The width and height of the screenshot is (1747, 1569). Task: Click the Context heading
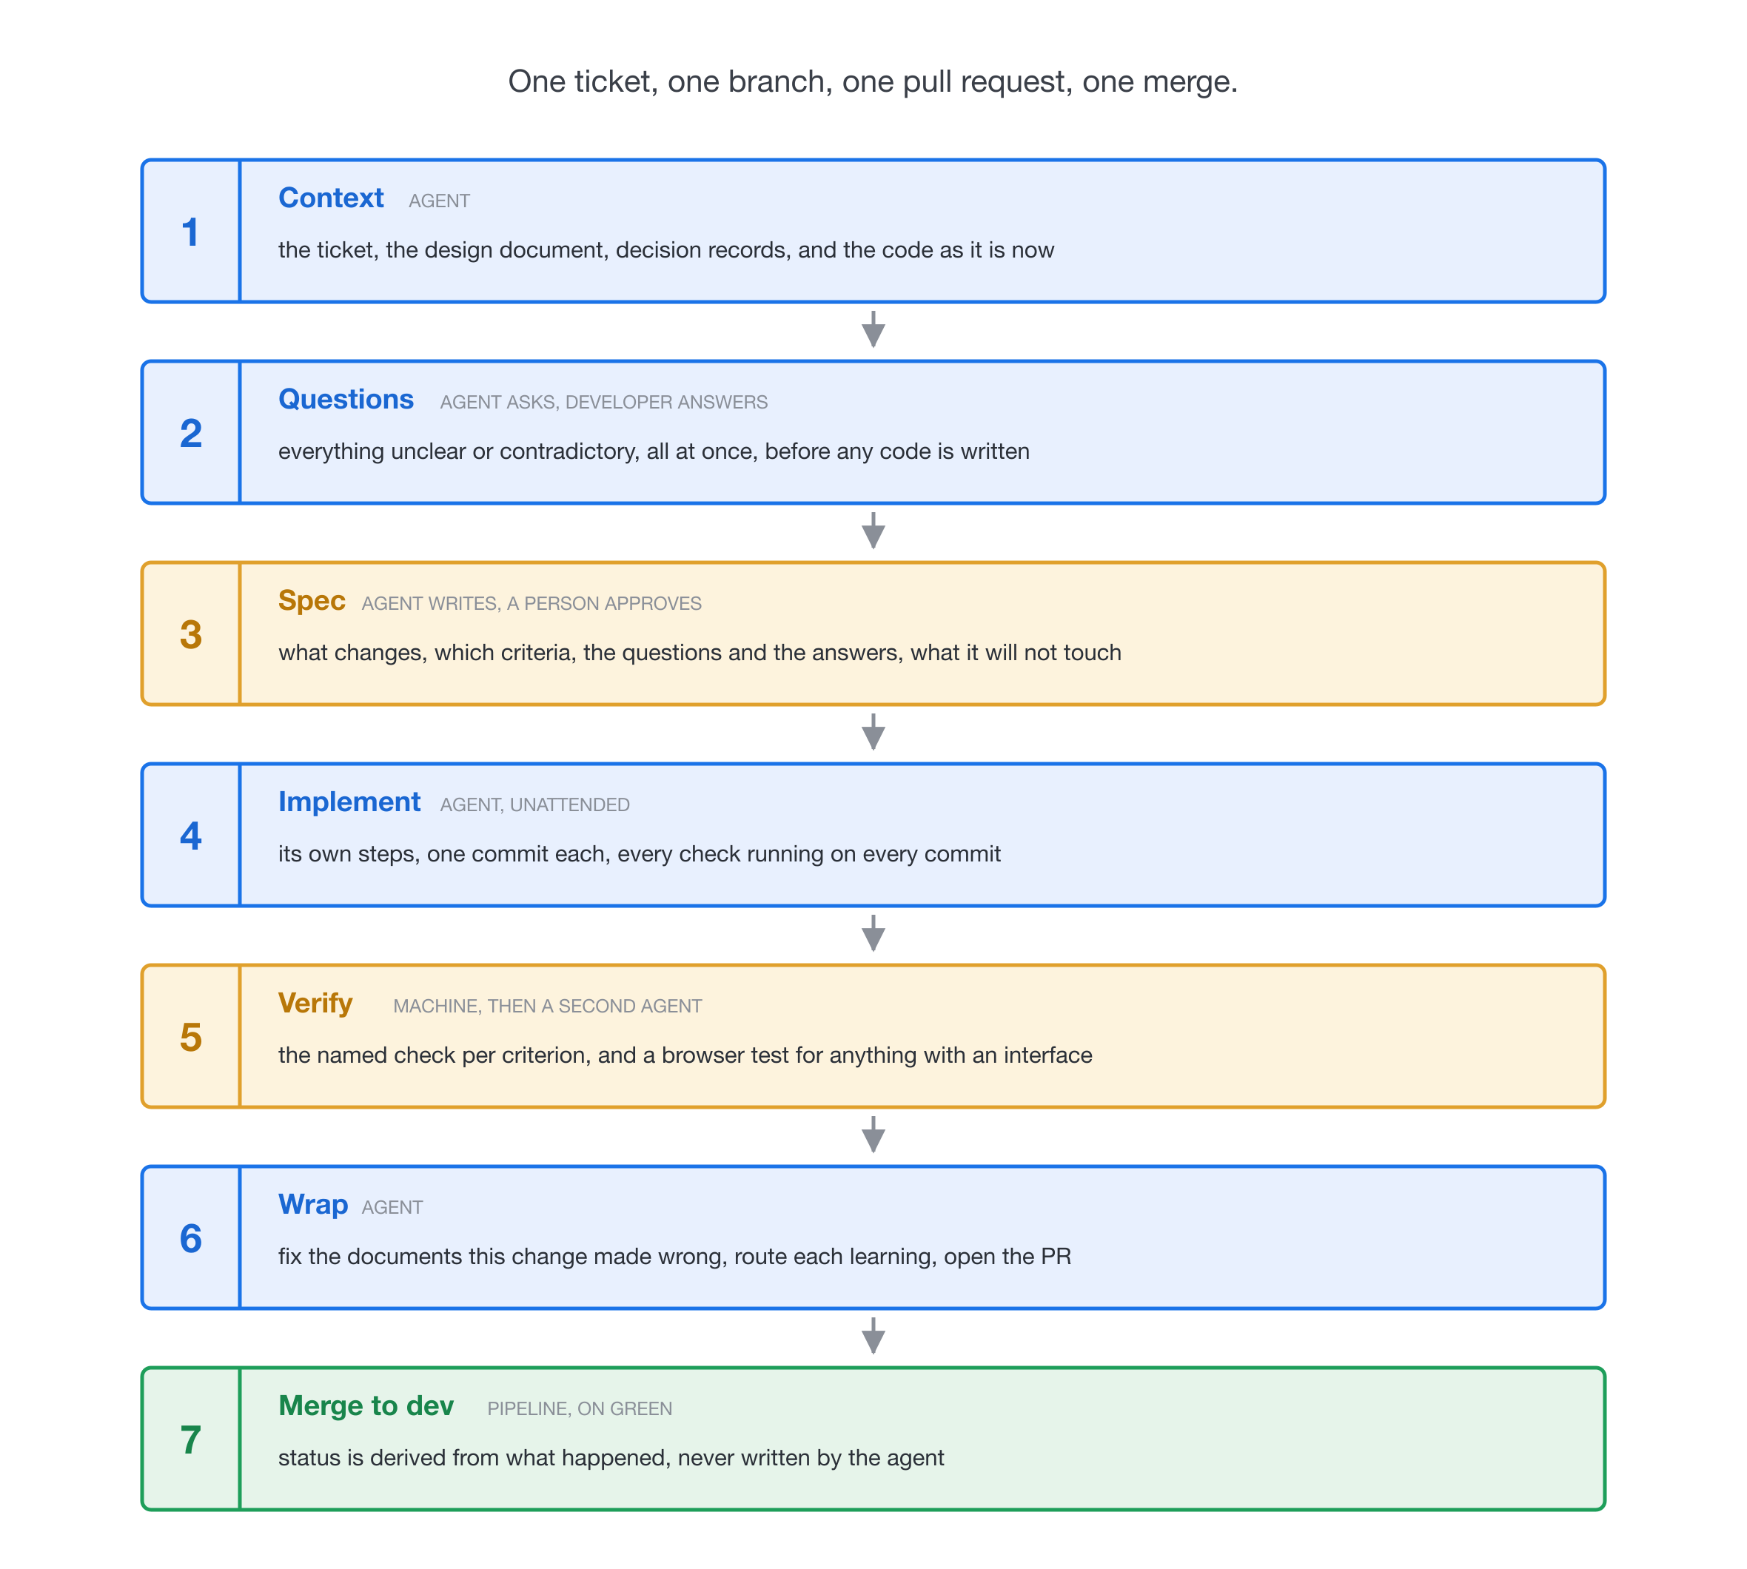pos(330,198)
